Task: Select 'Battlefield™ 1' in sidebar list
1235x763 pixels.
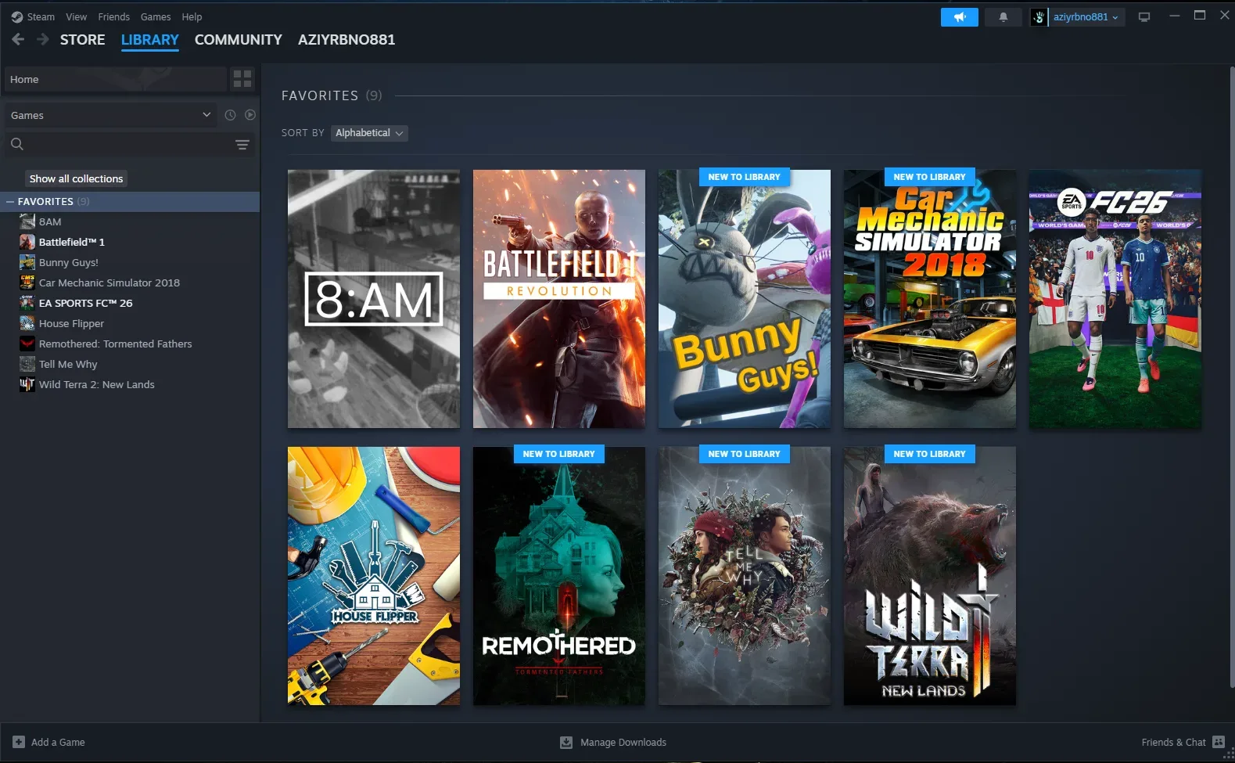Action: (72, 242)
